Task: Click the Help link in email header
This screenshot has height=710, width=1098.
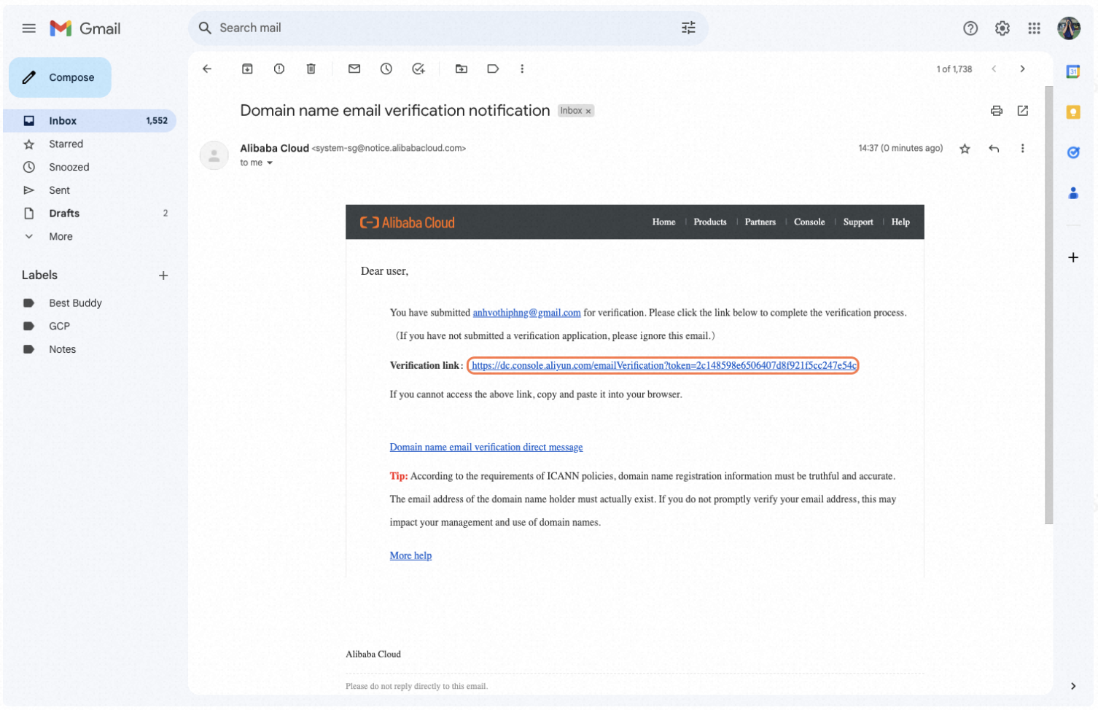Action: click(x=900, y=222)
